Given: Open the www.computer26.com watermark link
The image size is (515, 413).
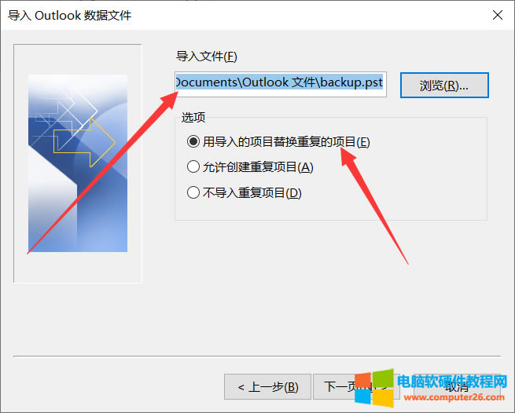Looking at the screenshot, I should [x=454, y=397].
